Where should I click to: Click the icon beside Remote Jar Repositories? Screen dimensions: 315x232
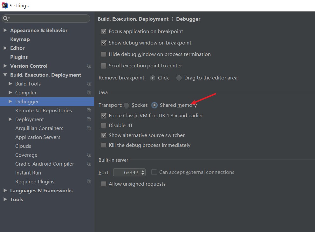[x=89, y=110]
